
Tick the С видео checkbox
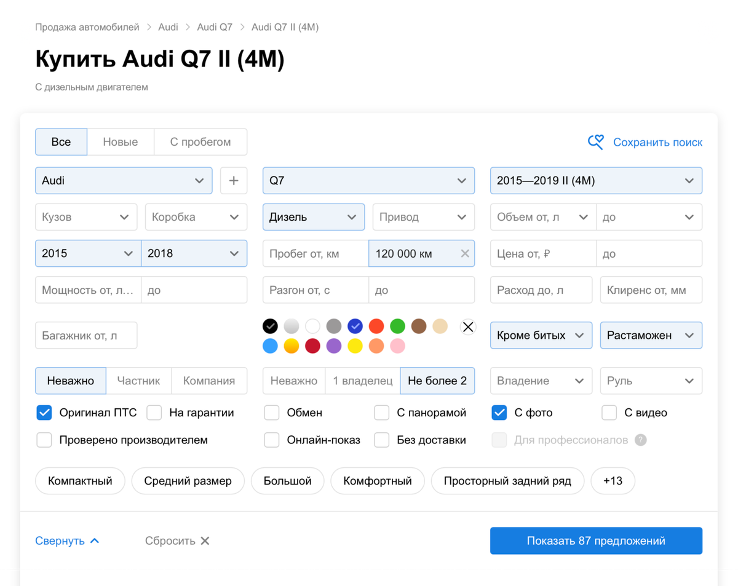609,413
